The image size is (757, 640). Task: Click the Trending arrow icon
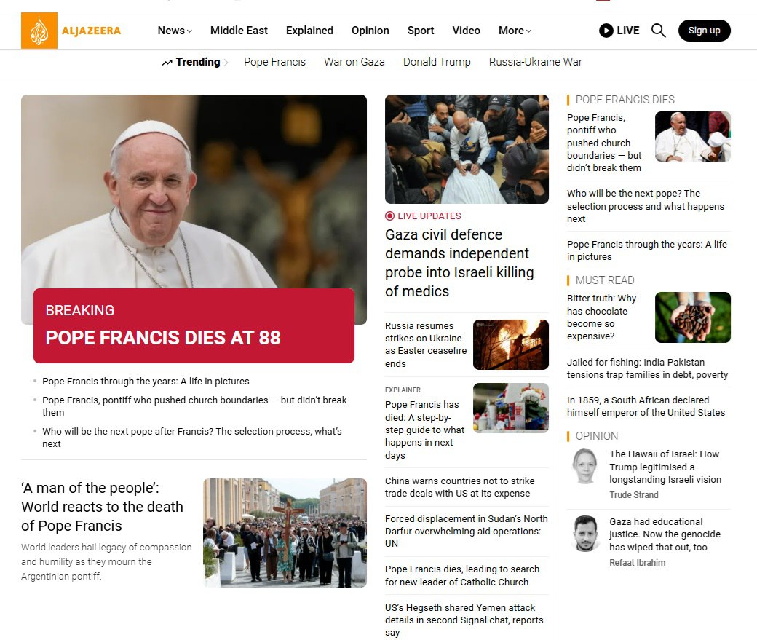click(x=167, y=63)
